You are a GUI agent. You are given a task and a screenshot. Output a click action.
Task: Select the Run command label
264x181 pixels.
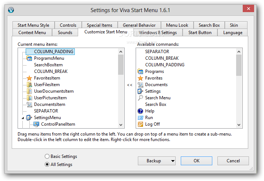(x=149, y=118)
